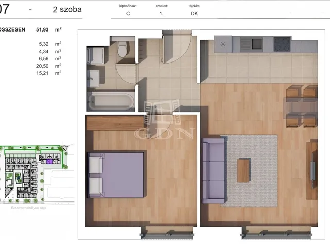Viewport: 330px width, 248px height.
Task: Click the dining table with chairs
Action: tap(301, 106)
